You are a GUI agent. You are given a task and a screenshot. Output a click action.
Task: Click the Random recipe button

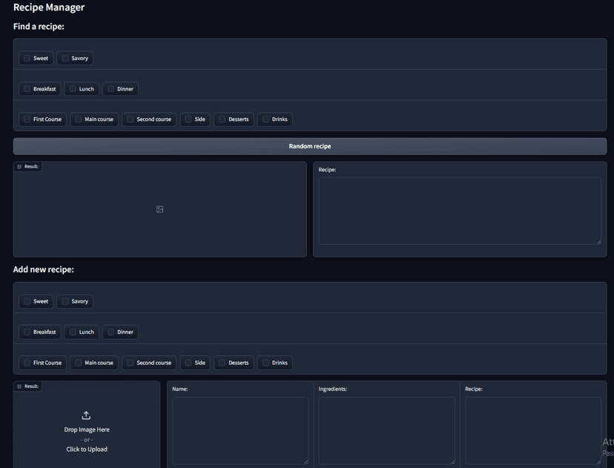(x=310, y=146)
